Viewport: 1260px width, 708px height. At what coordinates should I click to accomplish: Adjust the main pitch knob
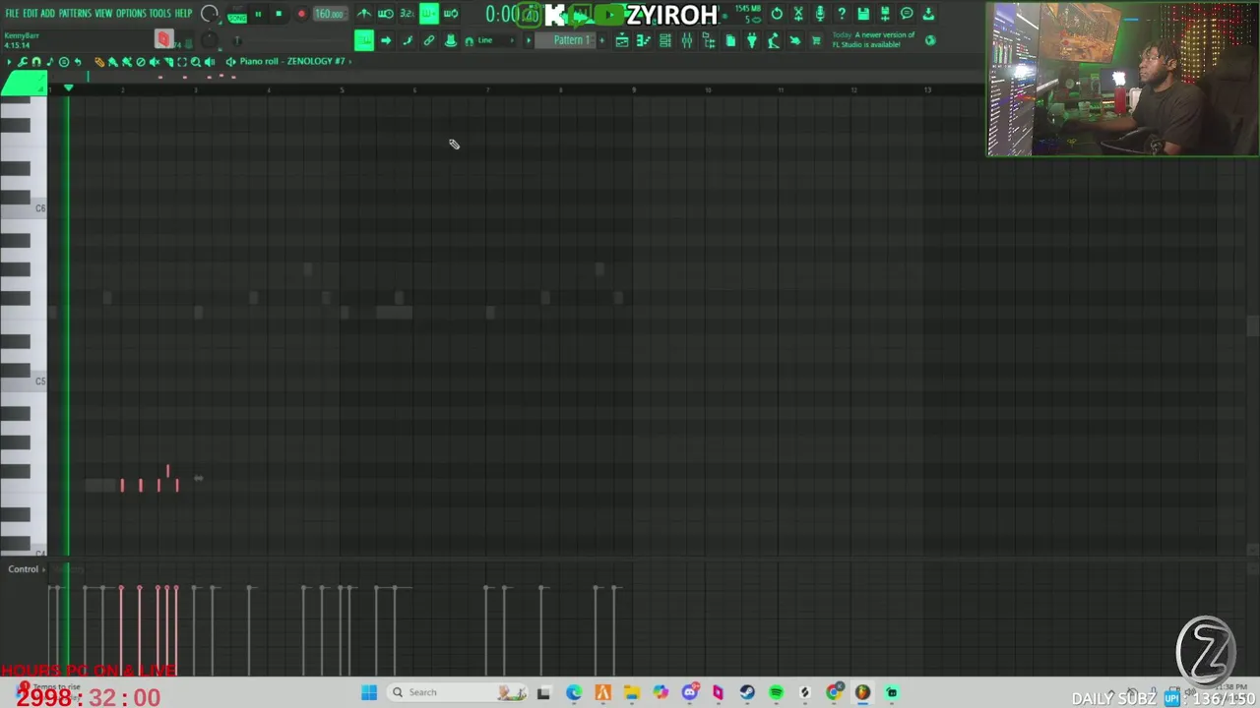[209, 40]
